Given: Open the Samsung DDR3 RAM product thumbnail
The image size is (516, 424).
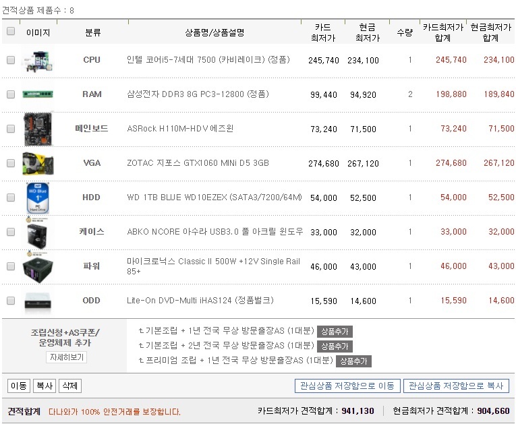Looking at the screenshot, I should pyautogui.click(x=38, y=94).
